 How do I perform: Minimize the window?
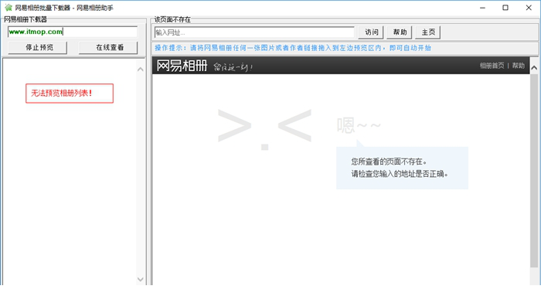[x=482, y=8]
